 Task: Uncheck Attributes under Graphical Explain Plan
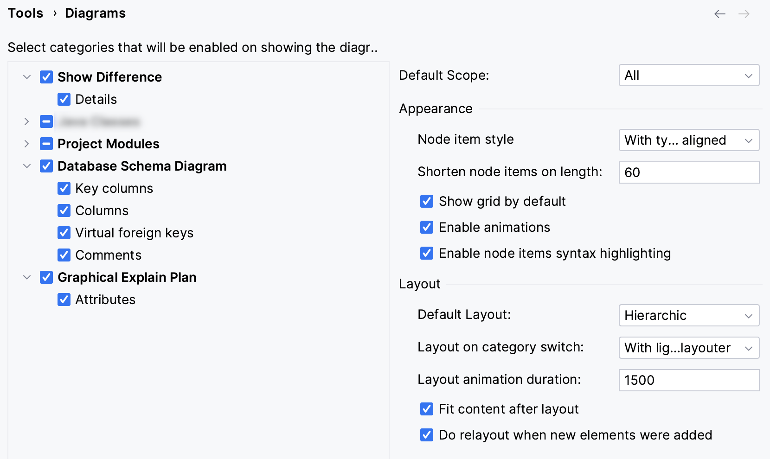pos(64,300)
